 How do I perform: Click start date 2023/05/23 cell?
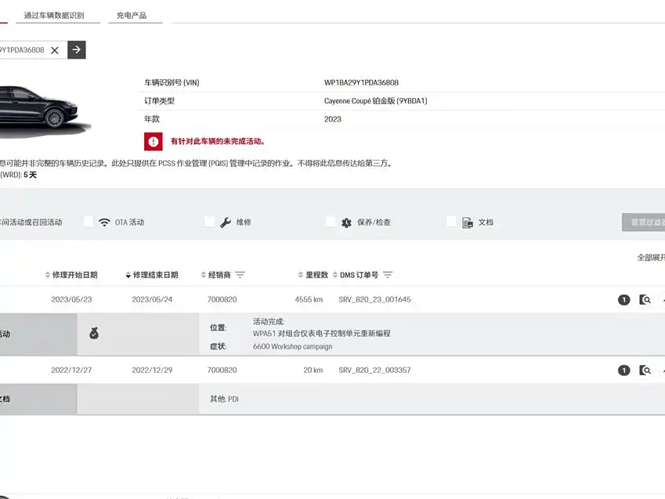tap(71, 299)
